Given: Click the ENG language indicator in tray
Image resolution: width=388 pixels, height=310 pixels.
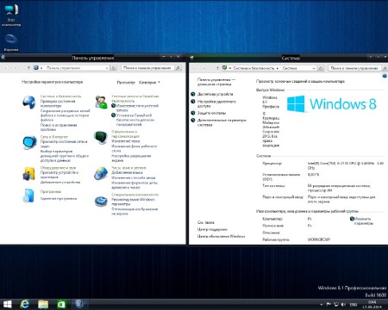Looking at the screenshot, I should point(354,305).
